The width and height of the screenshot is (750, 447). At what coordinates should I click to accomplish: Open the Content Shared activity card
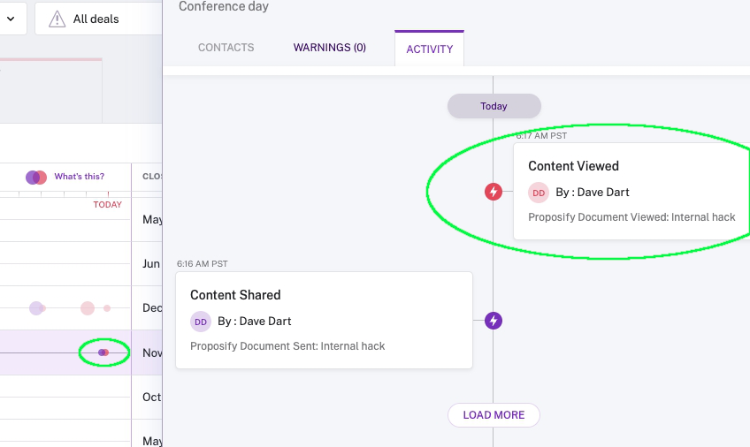[324, 320]
